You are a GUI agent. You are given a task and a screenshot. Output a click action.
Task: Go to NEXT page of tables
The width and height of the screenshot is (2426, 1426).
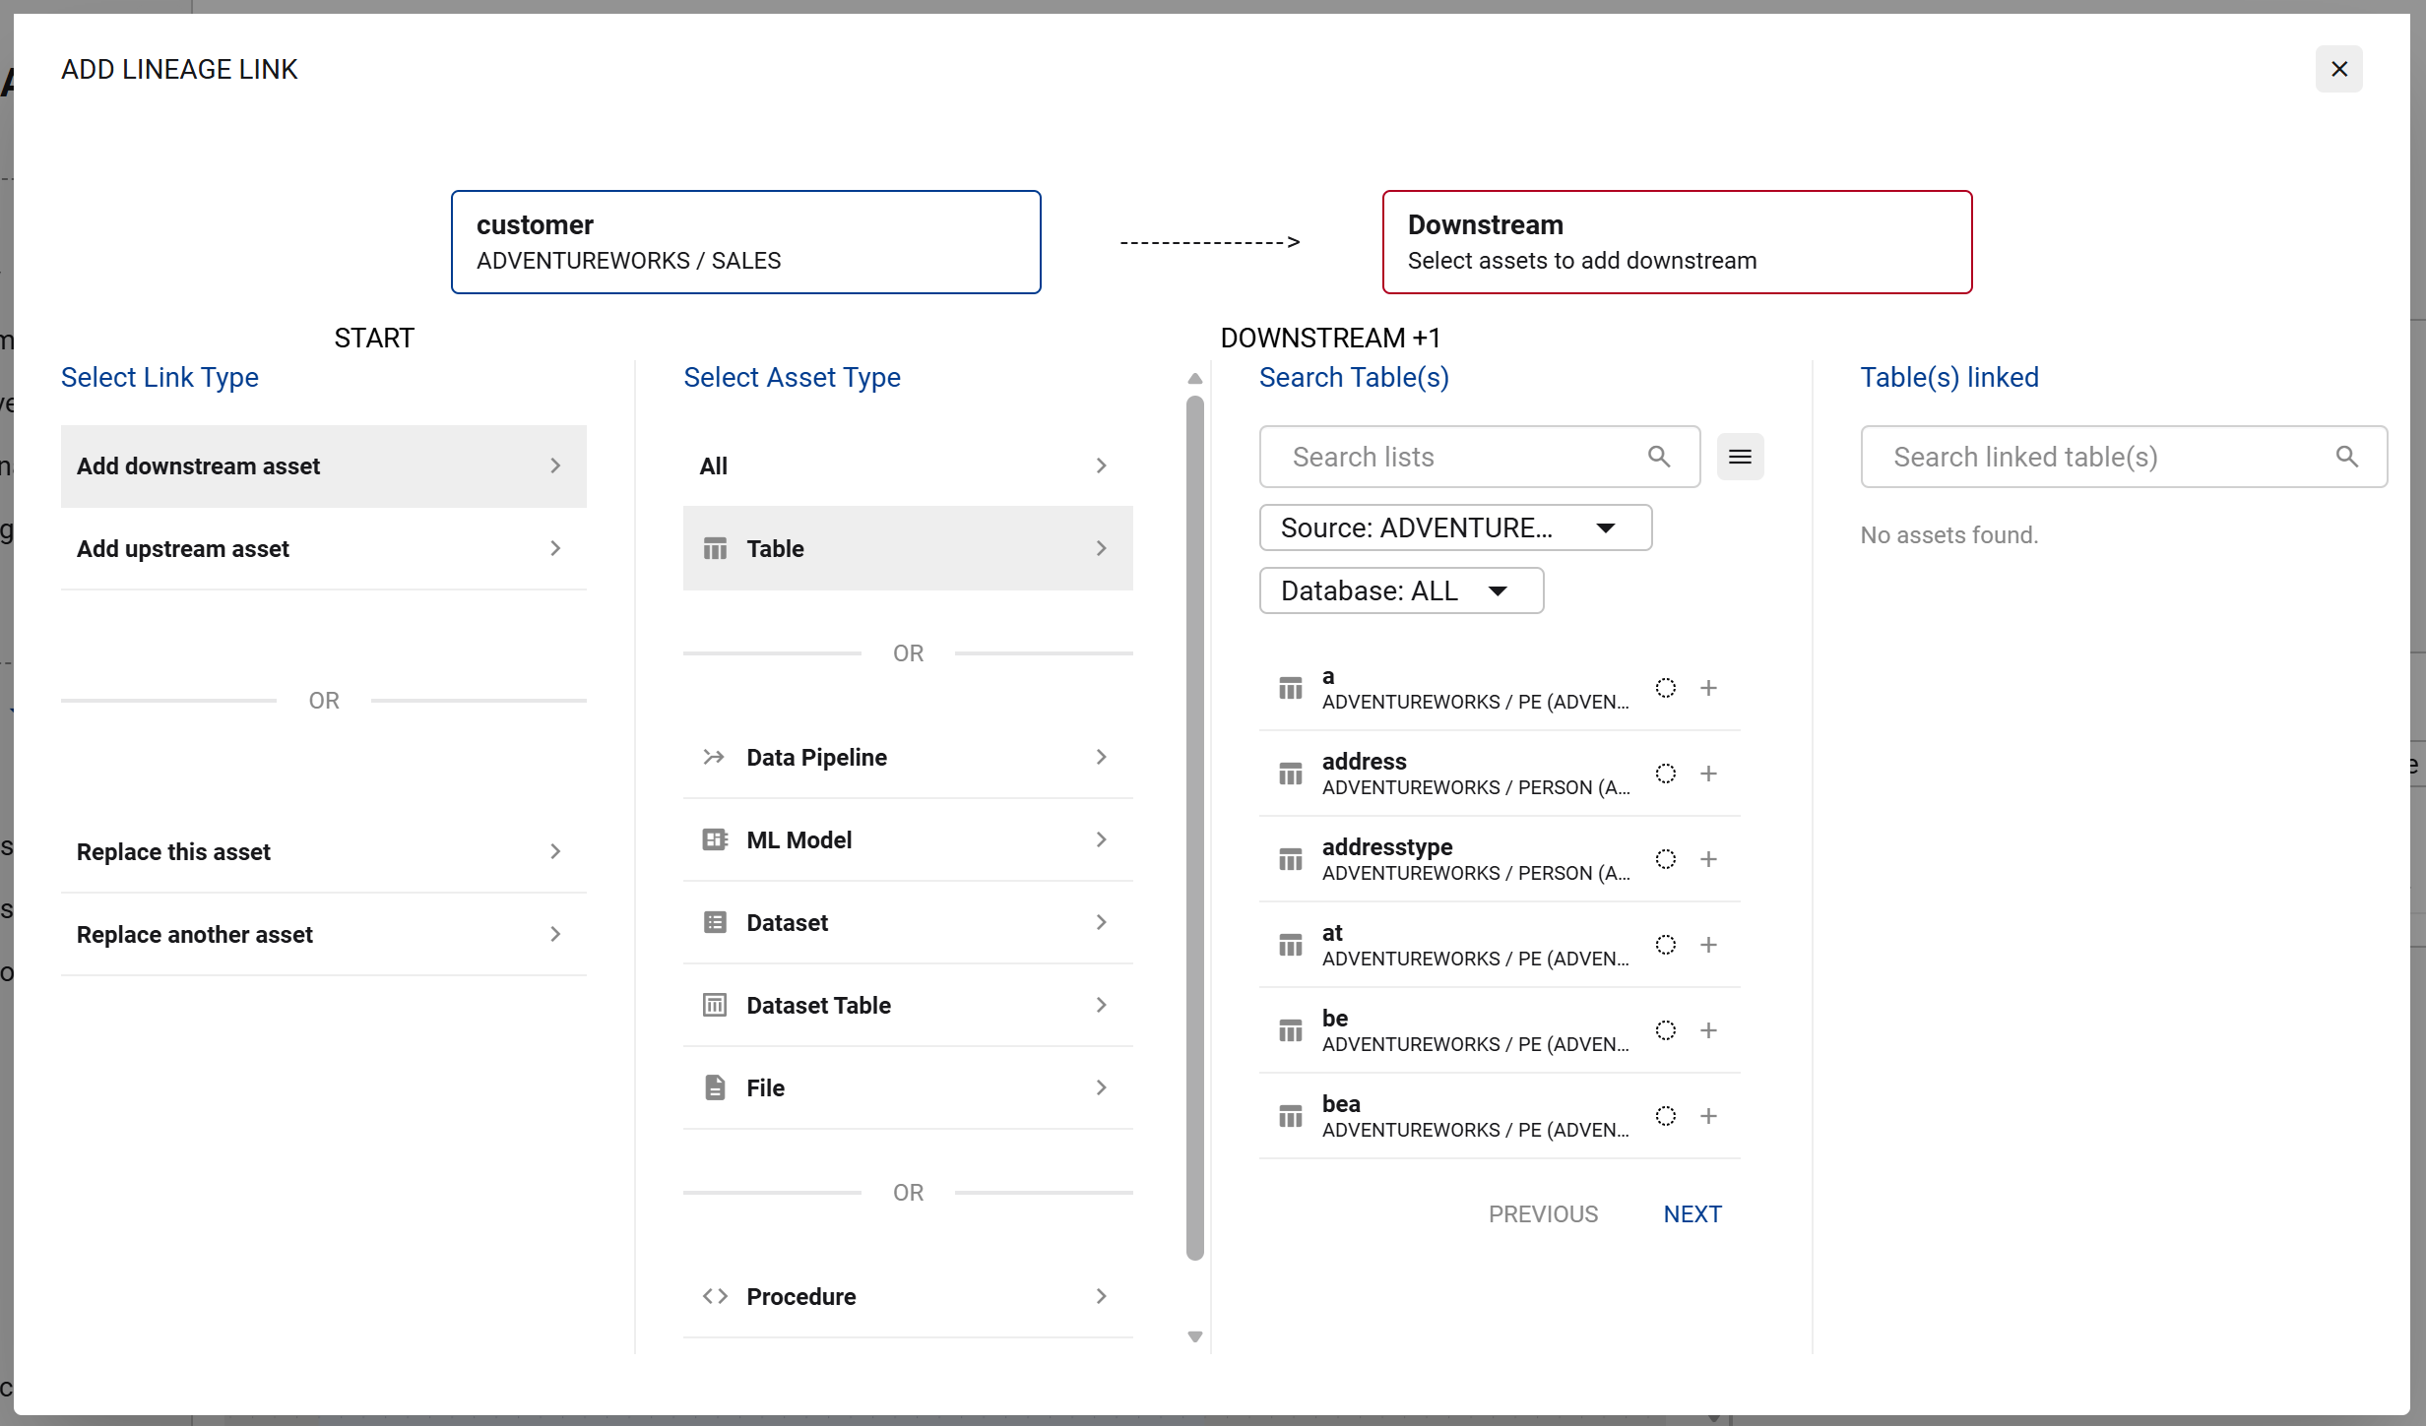(1692, 1214)
